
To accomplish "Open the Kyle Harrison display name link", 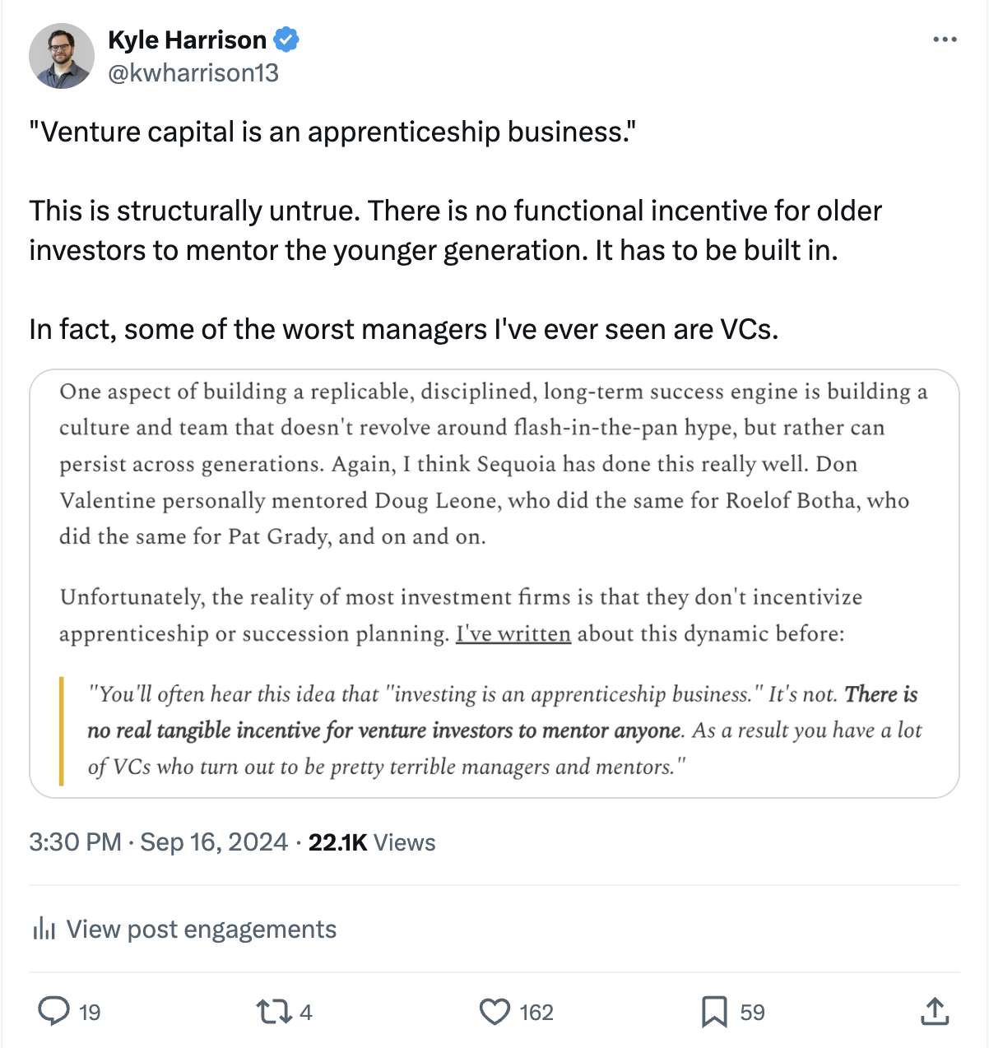I will click(x=187, y=39).
